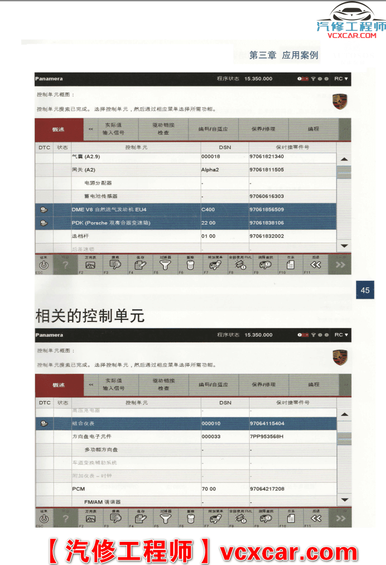Select the 蓄电池传感器 row

pyautogui.click(x=186, y=196)
